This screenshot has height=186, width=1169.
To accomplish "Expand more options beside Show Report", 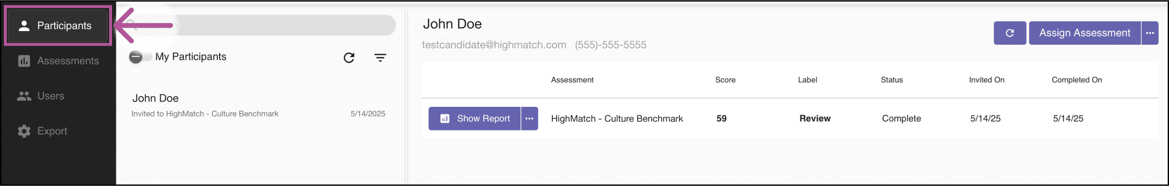I will coord(529,118).
